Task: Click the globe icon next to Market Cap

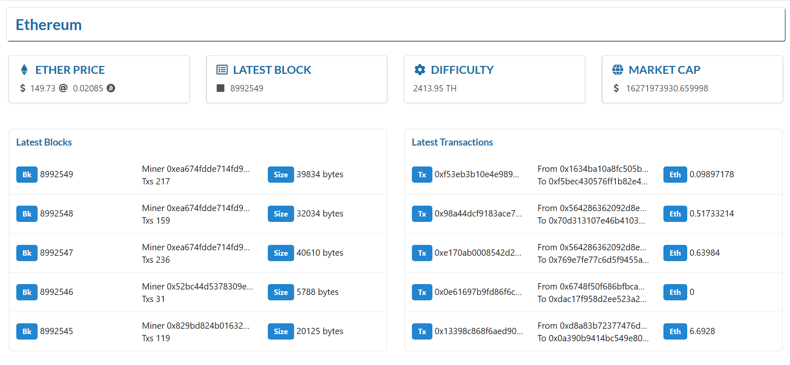Action: [x=617, y=70]
